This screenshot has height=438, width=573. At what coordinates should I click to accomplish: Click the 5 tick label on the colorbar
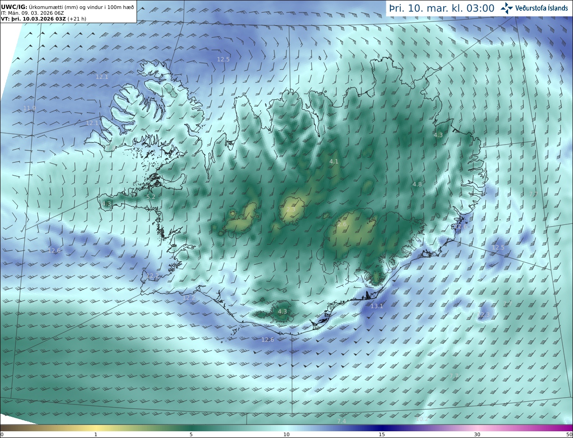191,434
